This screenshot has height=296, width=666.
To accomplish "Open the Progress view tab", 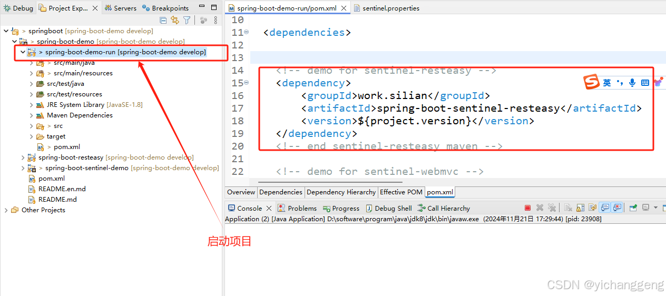I will tap(341, 208).
